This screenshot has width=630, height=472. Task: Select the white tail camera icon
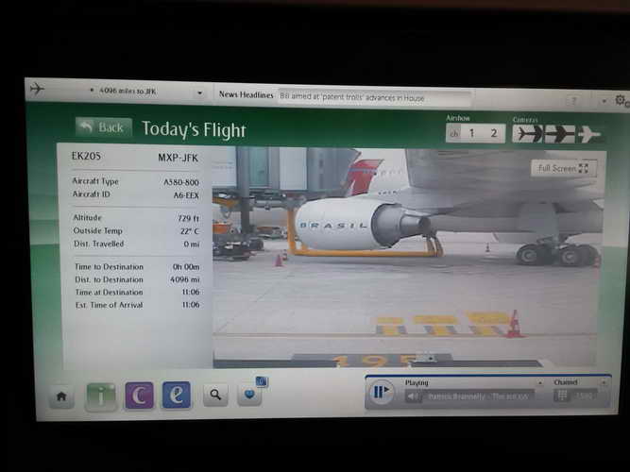click(x=589, y=135)
